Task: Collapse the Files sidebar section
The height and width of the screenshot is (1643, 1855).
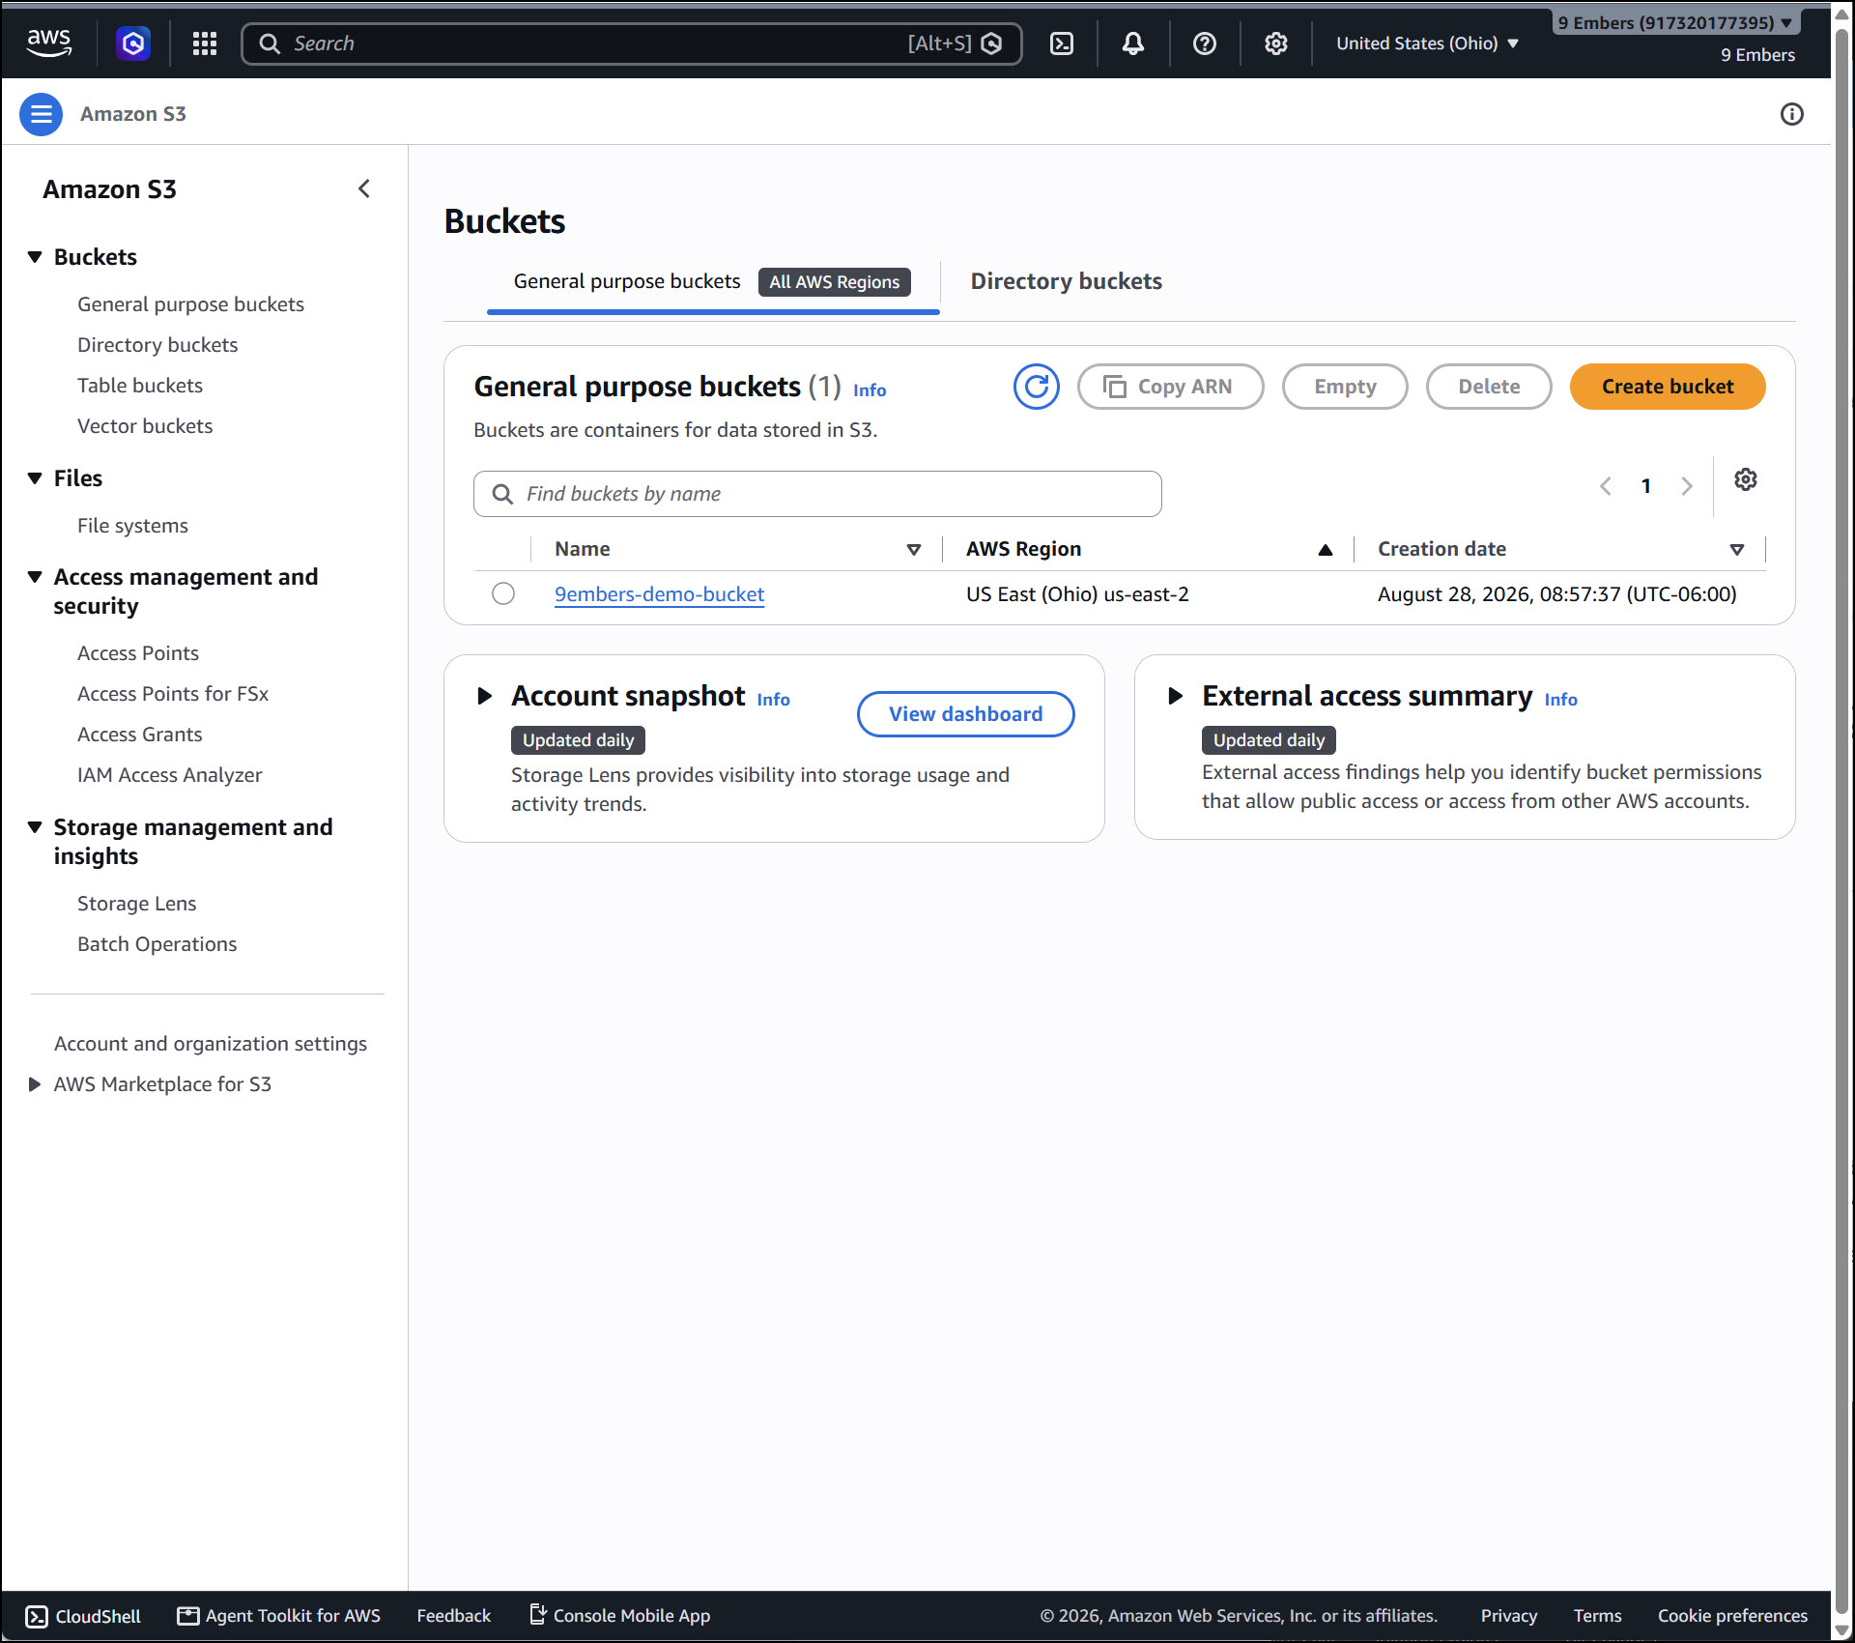Action: pos(36,478)
